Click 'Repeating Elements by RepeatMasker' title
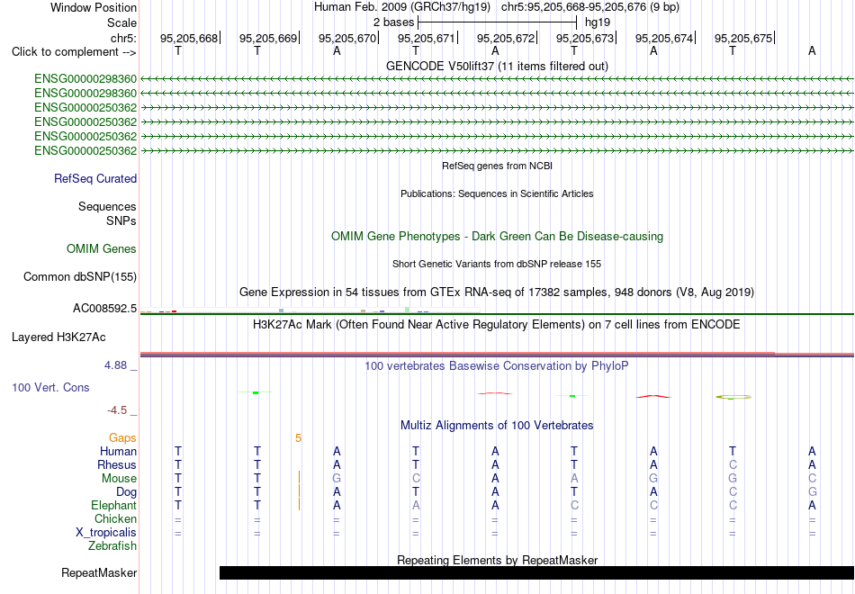 click(497, 560)
